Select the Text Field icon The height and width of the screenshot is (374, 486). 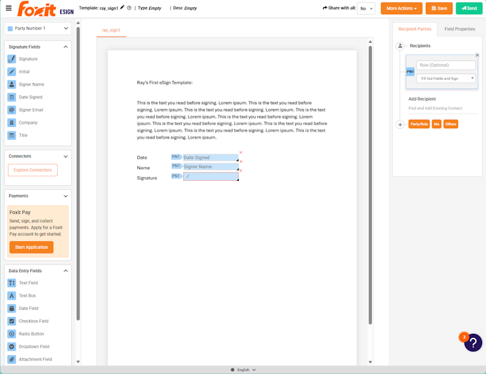12,283
